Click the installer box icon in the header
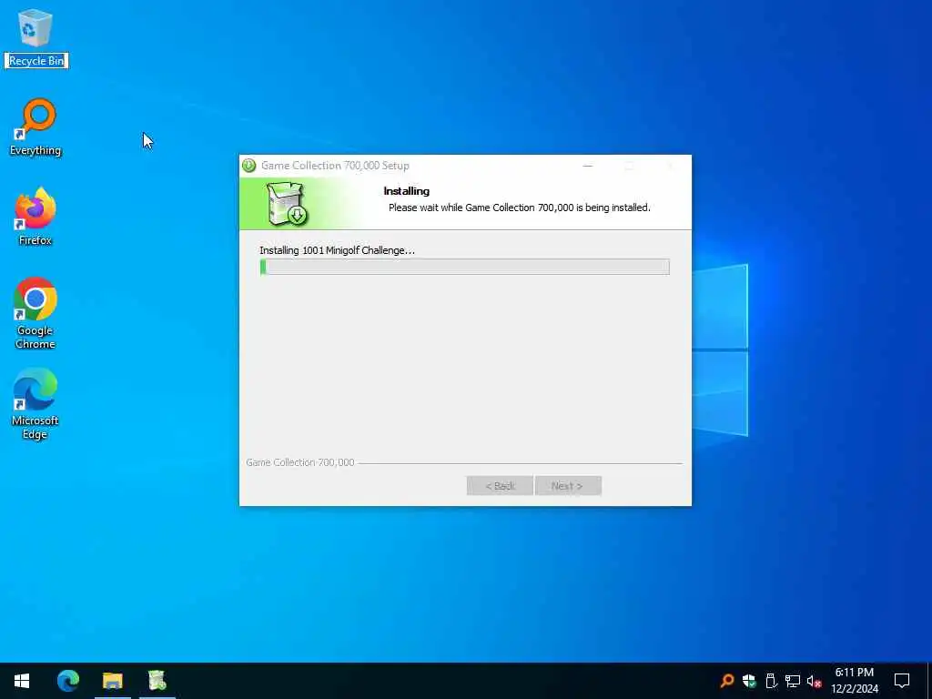Screen dimensions: 932x699 [287, 204]
